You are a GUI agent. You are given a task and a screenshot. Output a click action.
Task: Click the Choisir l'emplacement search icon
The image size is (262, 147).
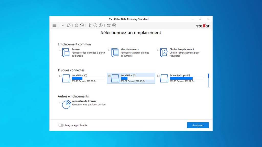pos(164,53)
